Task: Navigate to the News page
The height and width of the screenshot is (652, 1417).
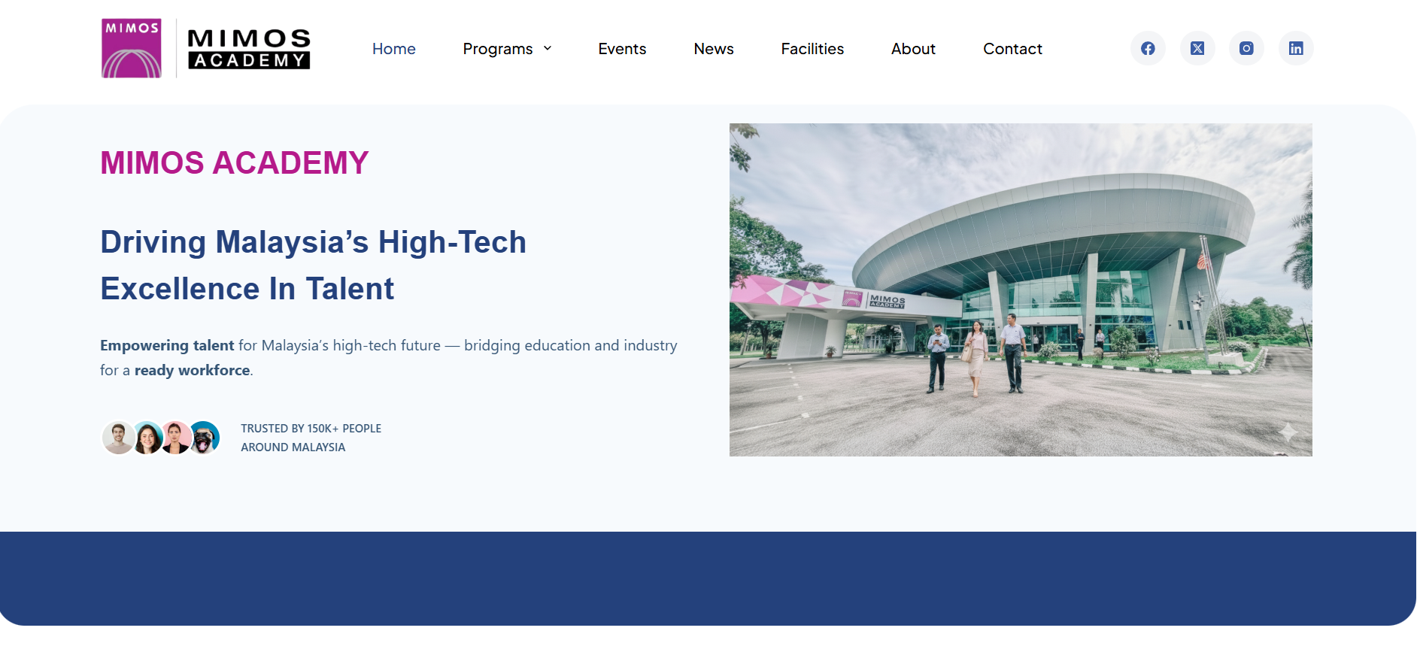Action: pos(713,49)
